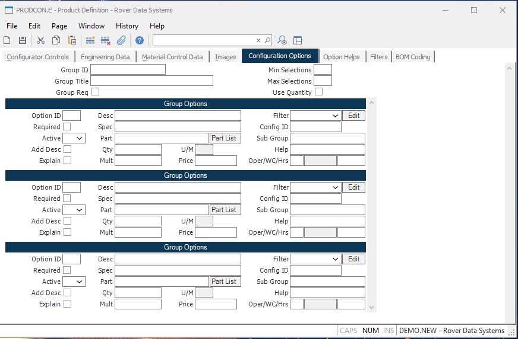Check Required in first Group Options

67,127
